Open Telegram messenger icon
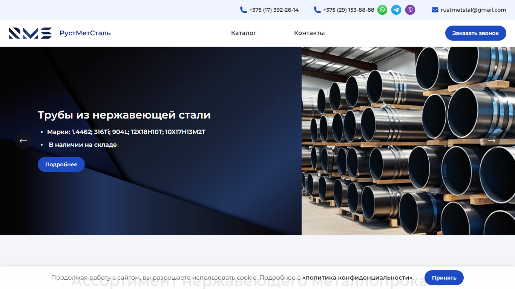Image resolution: width=515 pixels, height=289 pixels. click(396, 10)
